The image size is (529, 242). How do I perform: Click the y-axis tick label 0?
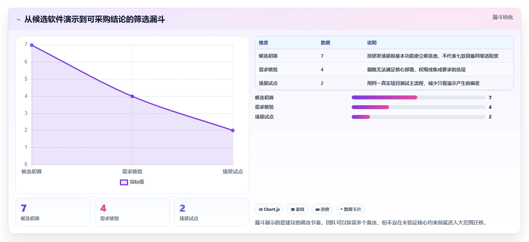(x=26, y=164)
